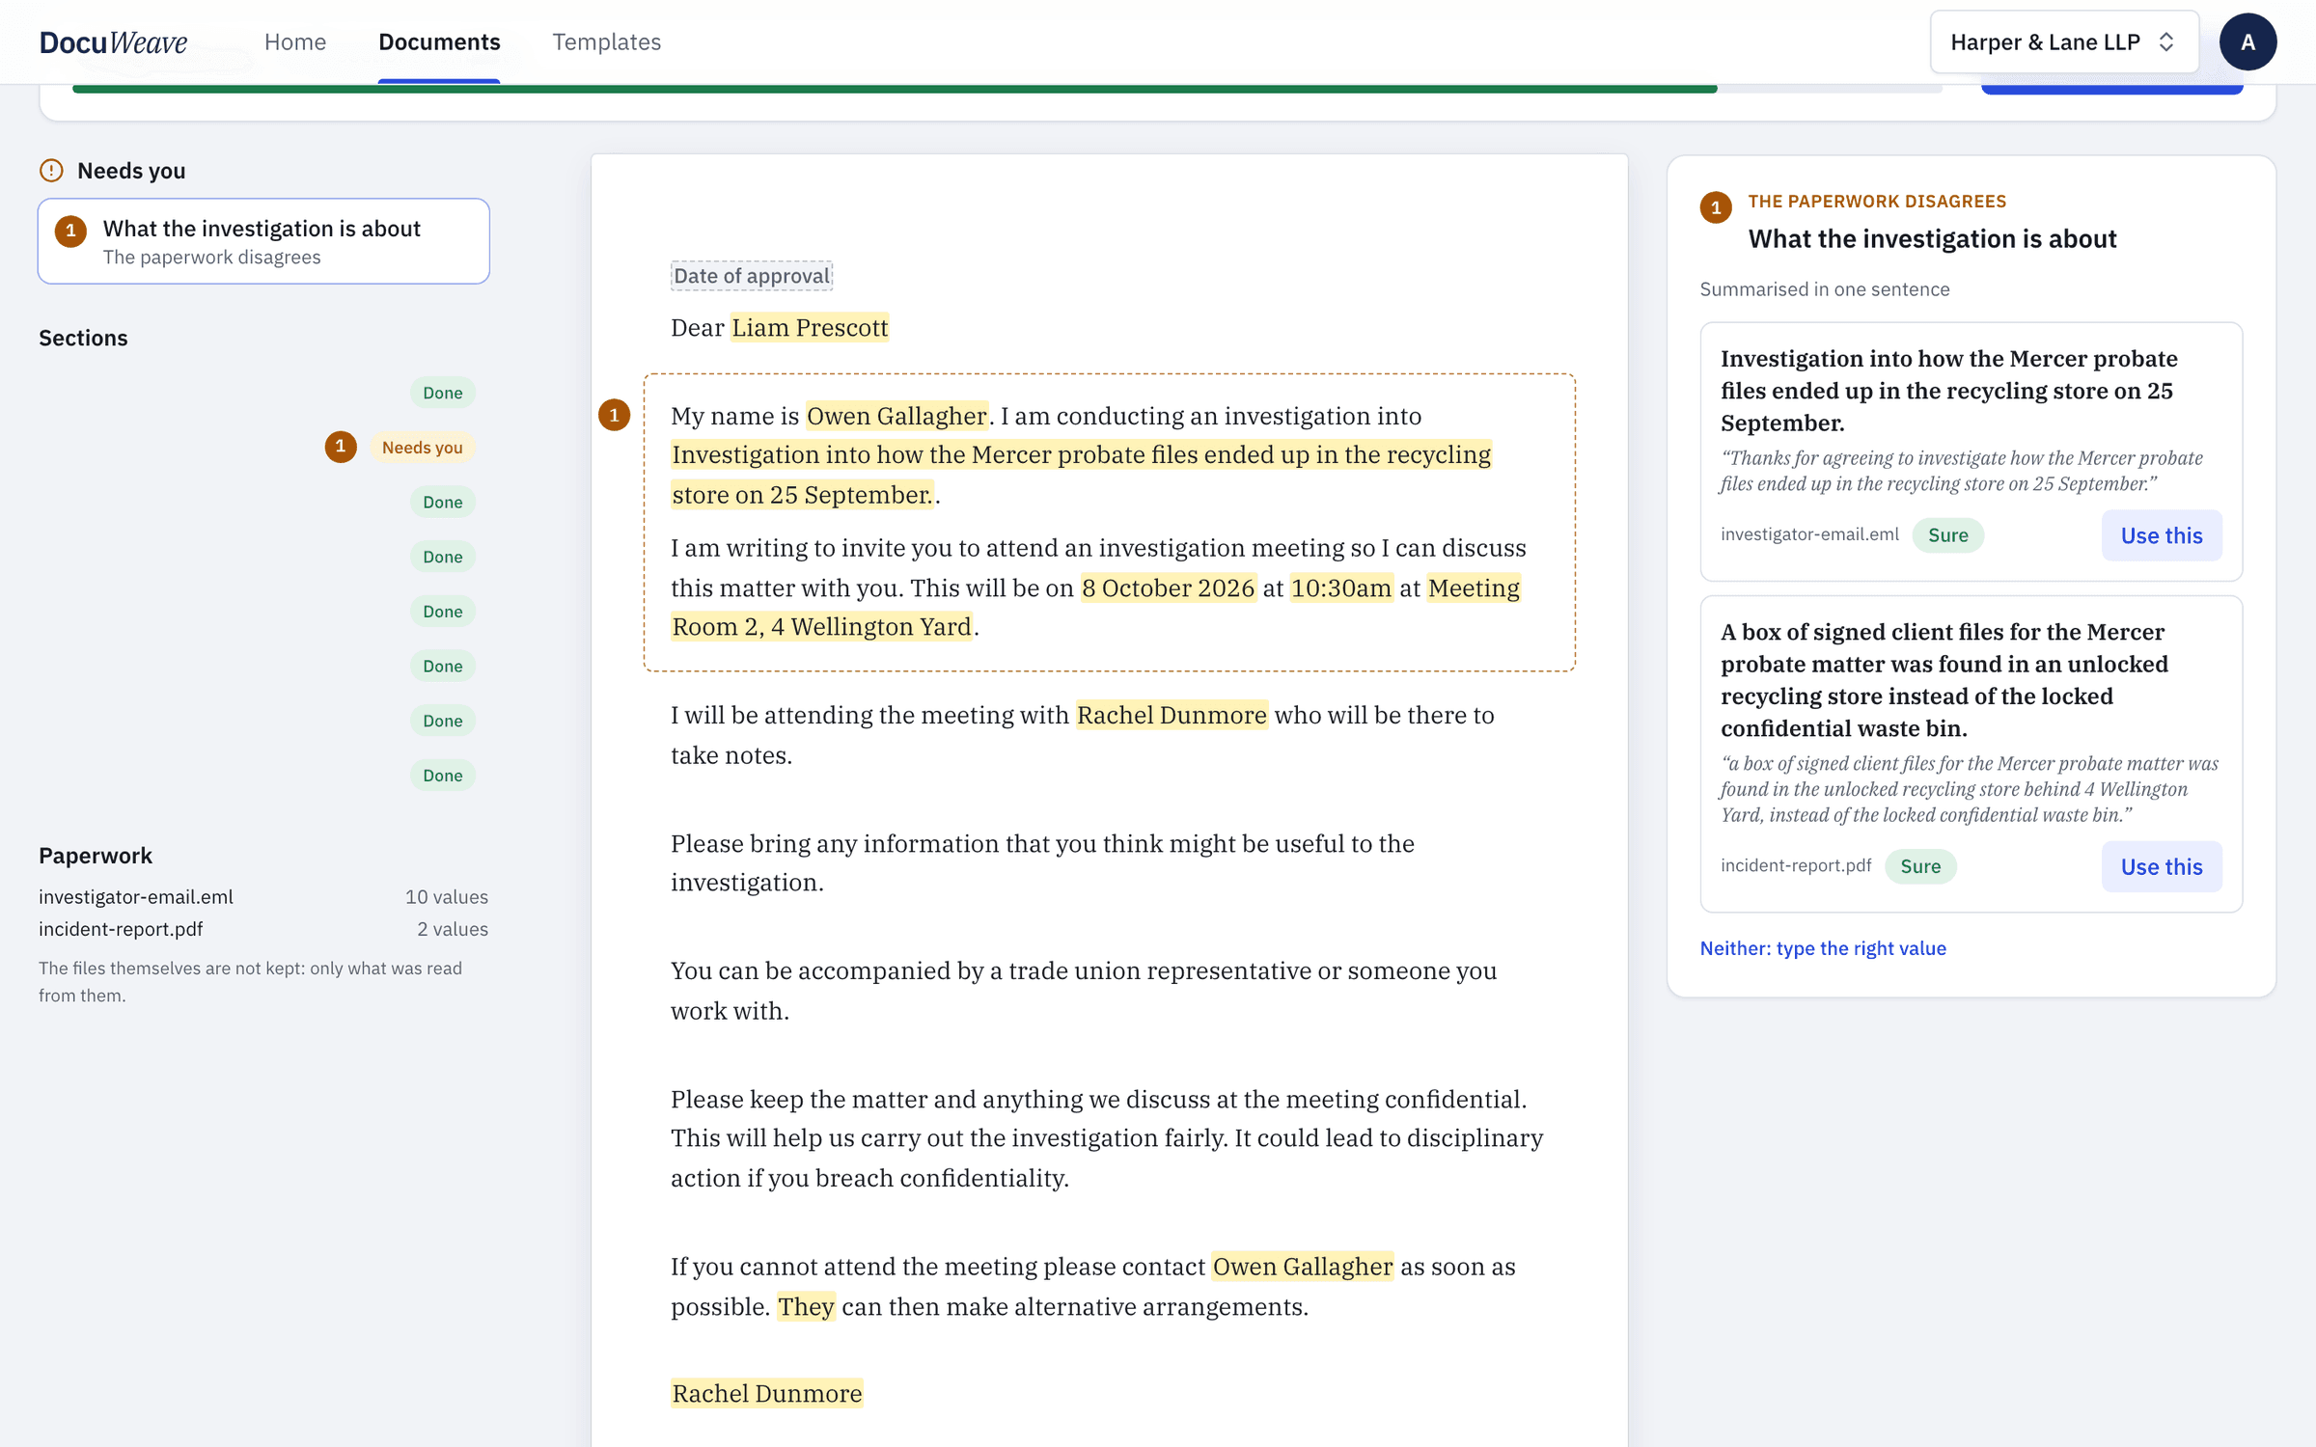Click the highlighted pronoun 'They'
The image size is (2316, 1447).
[806, 1306]
